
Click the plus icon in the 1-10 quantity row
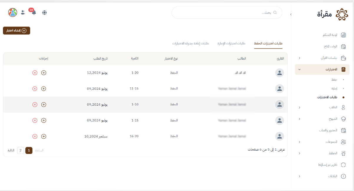click(x=44, y=104)
